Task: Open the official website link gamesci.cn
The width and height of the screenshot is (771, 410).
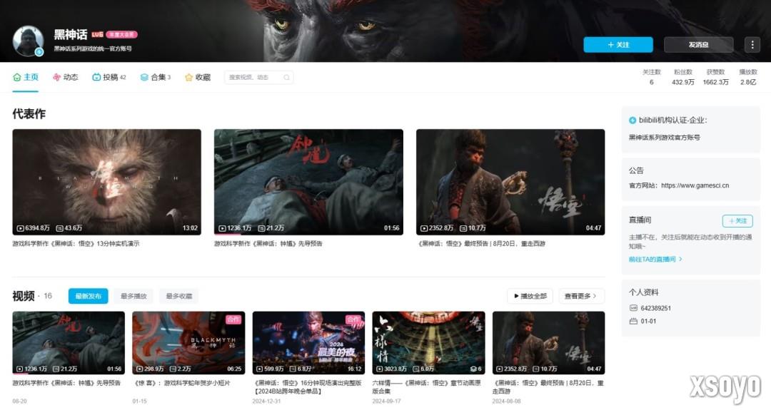Action: pyautogui.click(x=695, y=185)
